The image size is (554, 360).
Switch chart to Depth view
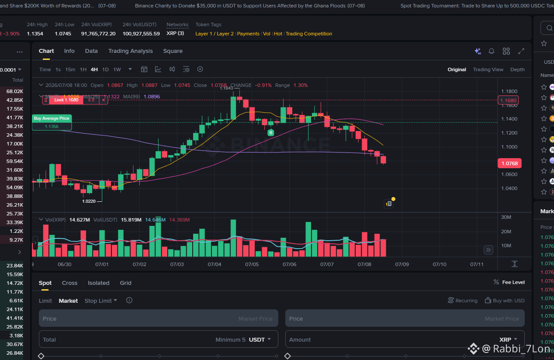point(517,69)
